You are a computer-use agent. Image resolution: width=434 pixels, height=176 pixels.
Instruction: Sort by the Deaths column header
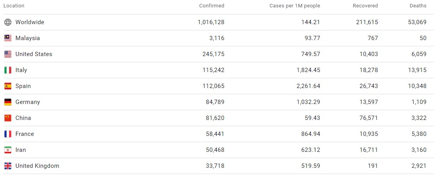tap(418, 6)
